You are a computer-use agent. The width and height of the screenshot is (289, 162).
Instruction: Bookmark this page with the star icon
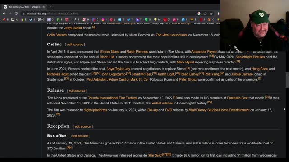pos(211,13)
